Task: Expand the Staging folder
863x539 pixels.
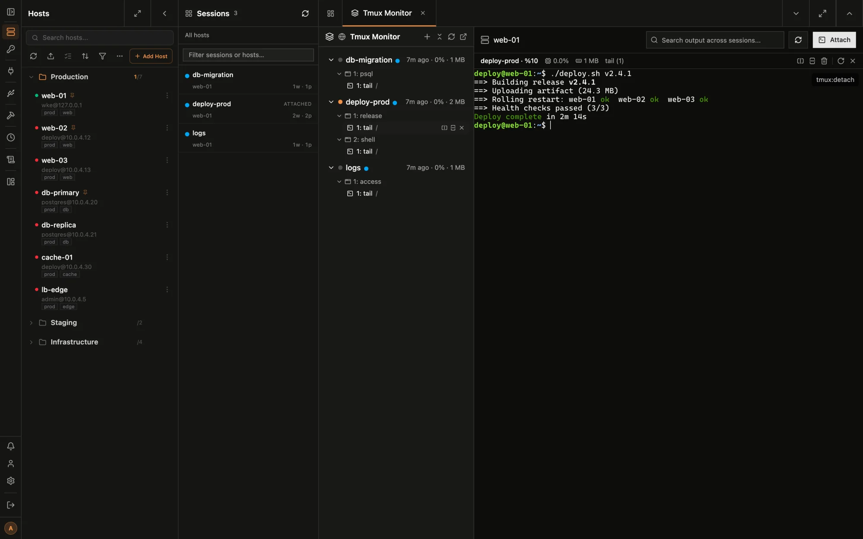Action: (x=31, y=323)
